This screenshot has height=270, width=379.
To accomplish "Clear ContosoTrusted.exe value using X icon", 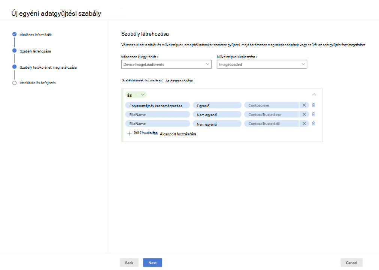I will point(304,114).
